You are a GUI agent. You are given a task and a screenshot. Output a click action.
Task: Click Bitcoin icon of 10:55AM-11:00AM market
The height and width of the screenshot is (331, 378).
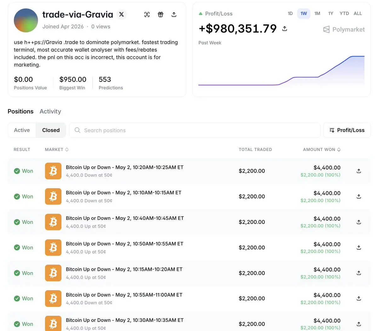pyautogui.click(x=53, y=299)
